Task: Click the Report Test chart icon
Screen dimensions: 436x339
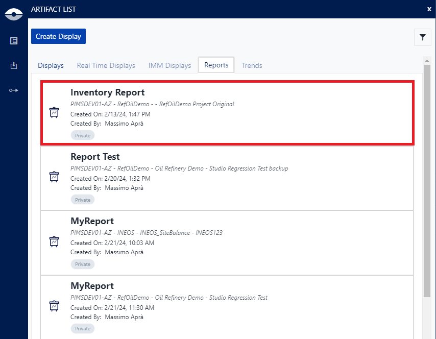Action: click(x=54, y=177)
